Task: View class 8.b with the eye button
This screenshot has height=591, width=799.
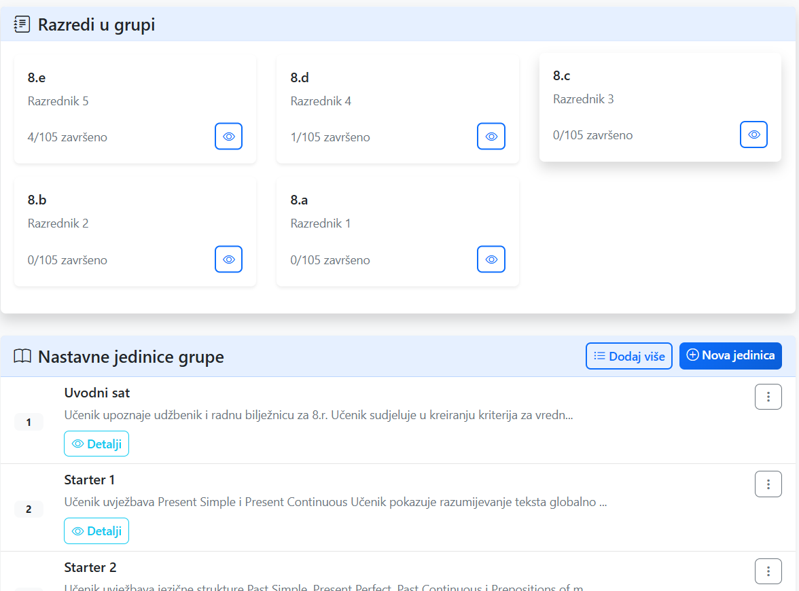Action: pyautogui.click(x=228, y=259)
